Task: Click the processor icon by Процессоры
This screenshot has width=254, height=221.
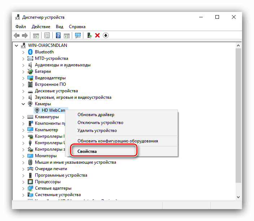Action: [30, 182]
